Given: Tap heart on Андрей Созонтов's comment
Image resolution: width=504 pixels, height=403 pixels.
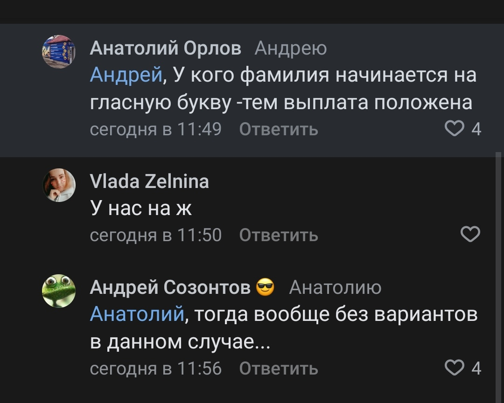Looking at the screenshot, I should point(455,368).
